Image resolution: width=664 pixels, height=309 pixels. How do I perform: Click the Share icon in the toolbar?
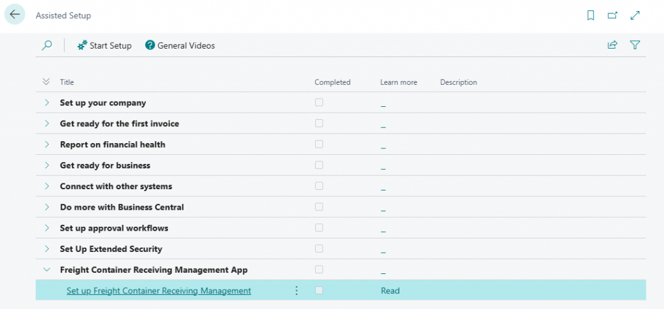(x=612, y=45)
